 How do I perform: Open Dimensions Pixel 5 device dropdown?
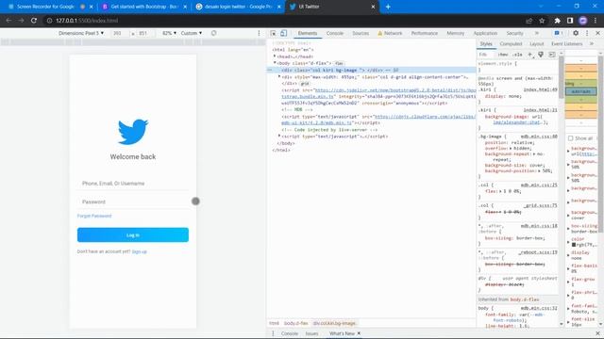(x=81, y=33)
